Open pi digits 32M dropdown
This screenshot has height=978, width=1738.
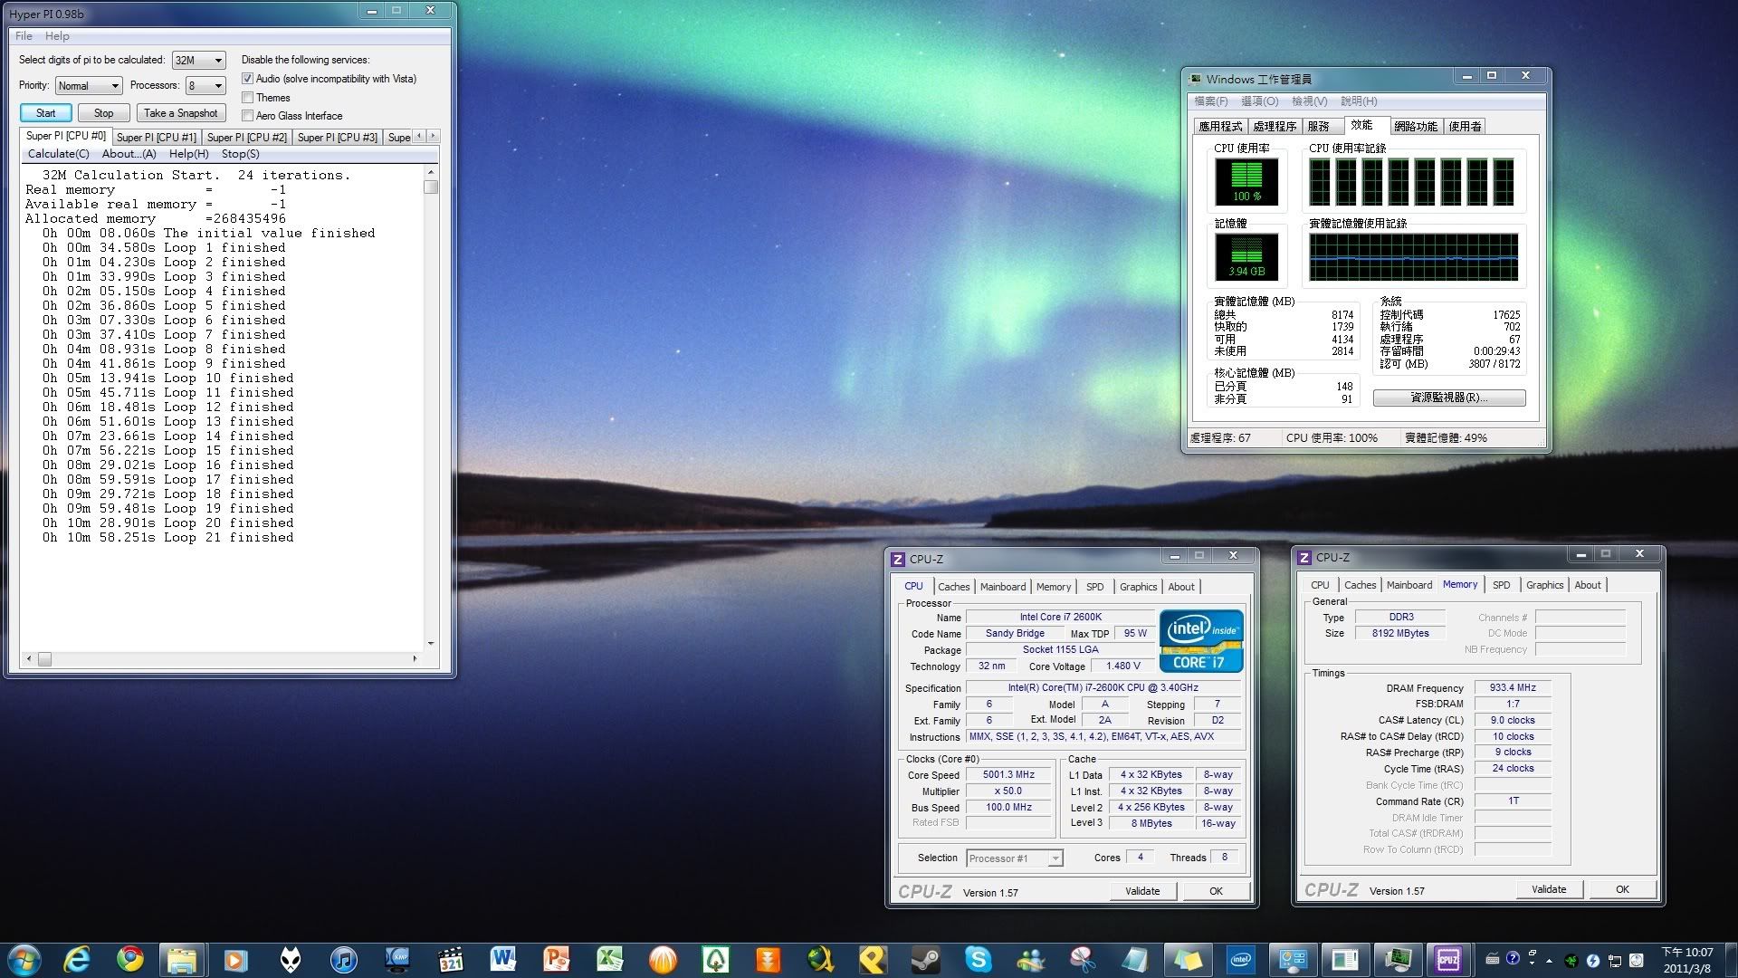(198, 60)
